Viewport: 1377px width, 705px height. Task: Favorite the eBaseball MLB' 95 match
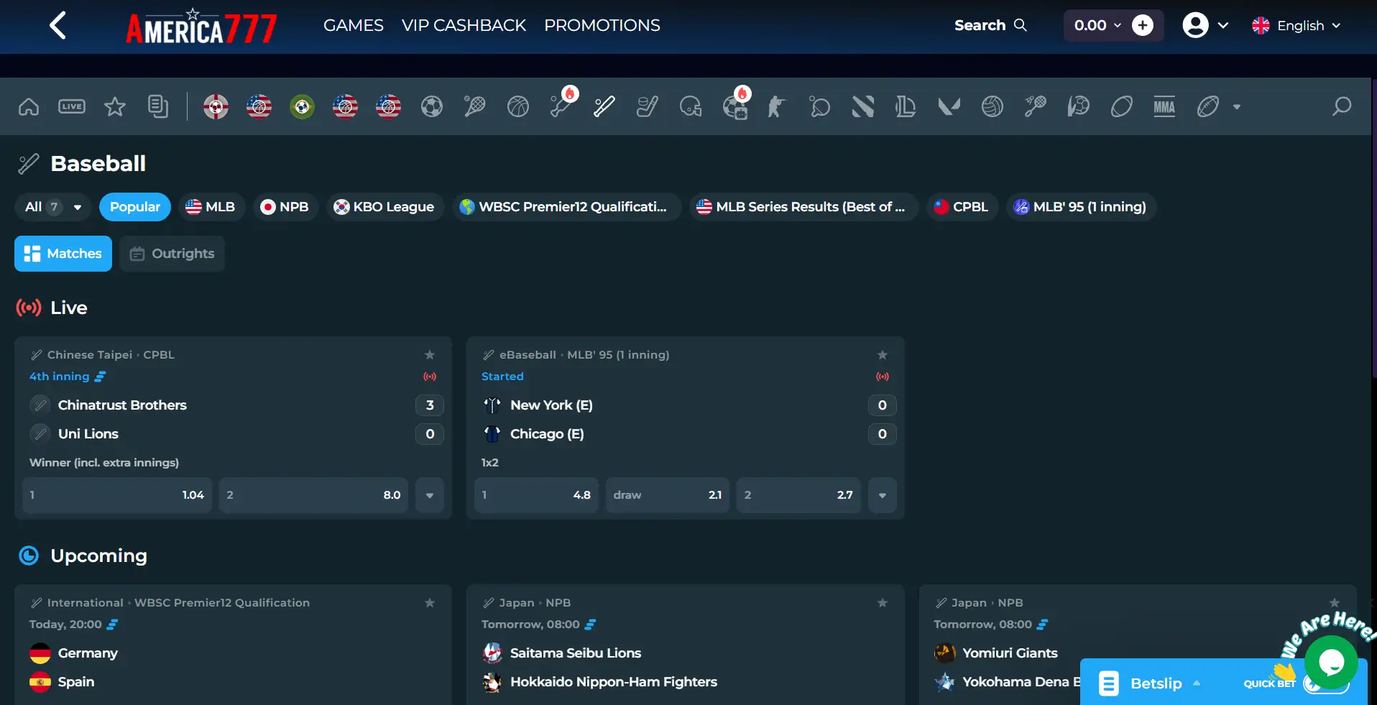(883, 354)
